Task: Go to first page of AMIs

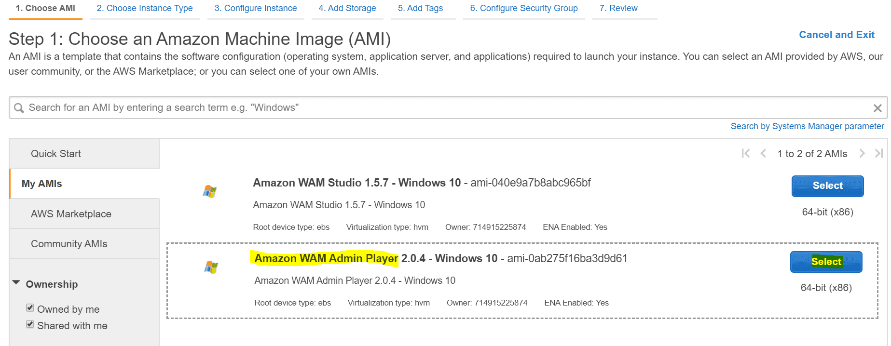Action: 745,154
